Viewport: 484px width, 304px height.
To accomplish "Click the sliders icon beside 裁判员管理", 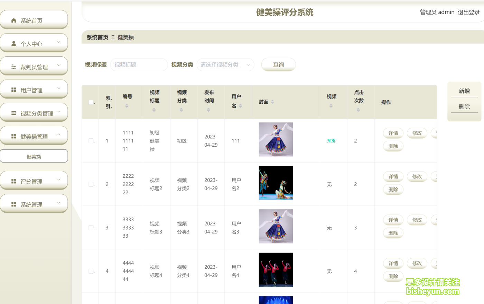I will tap(14, 67).
